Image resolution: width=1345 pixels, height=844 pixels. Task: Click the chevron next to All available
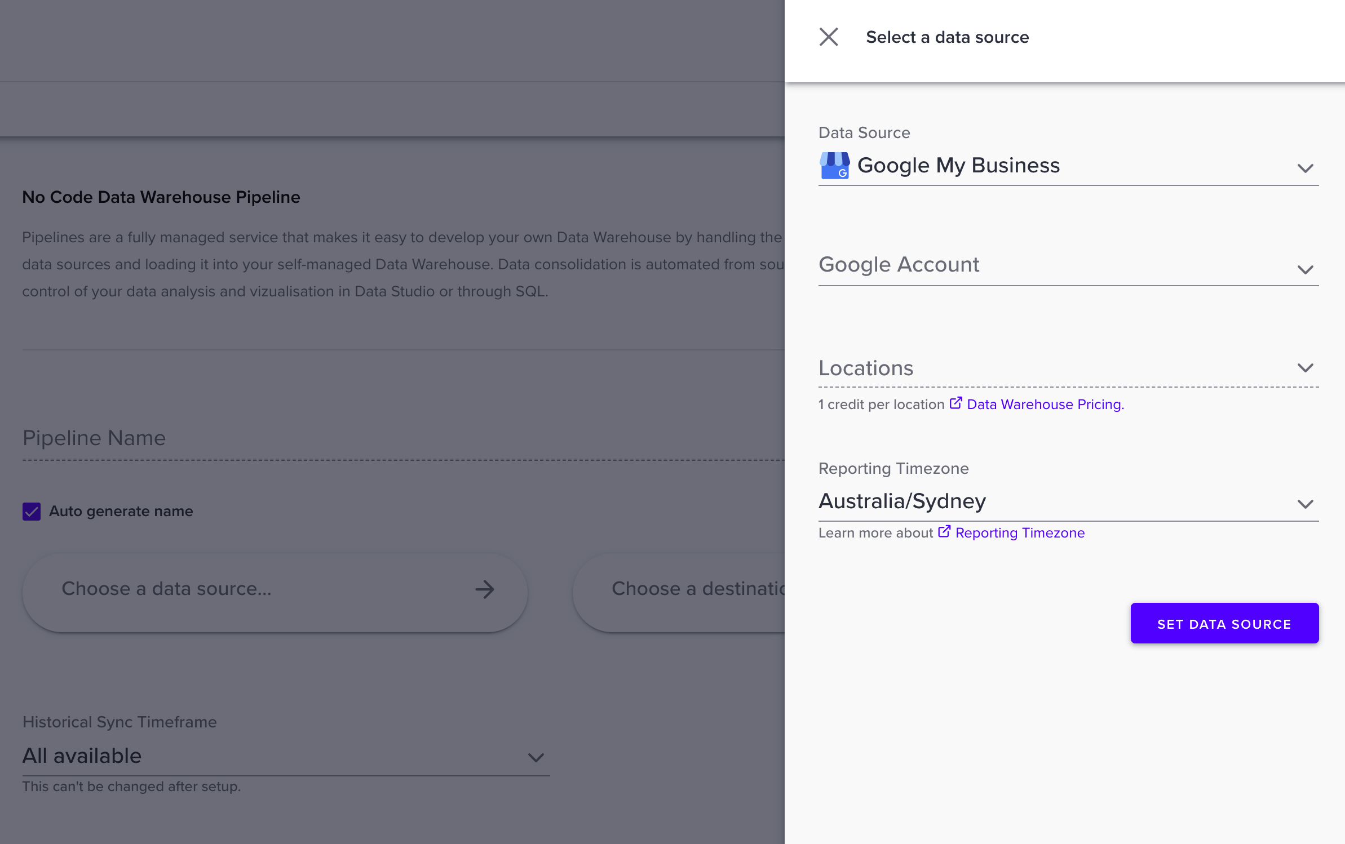(x=536, y=758)
